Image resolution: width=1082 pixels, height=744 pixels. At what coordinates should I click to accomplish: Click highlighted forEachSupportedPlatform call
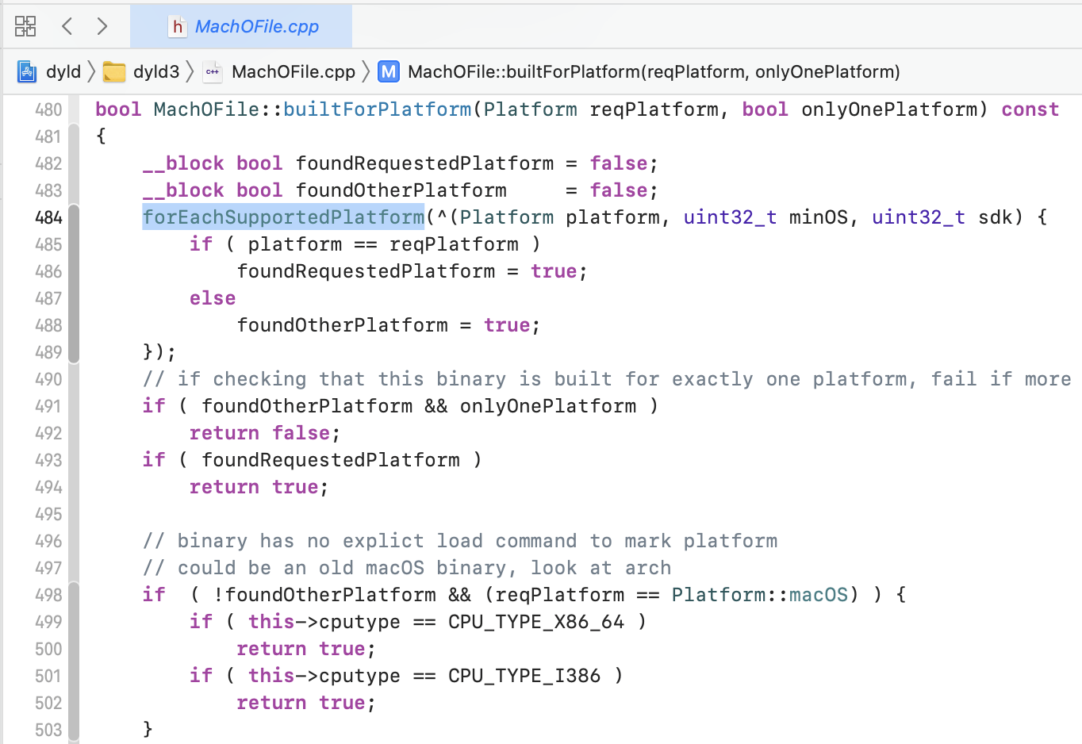click(x=283, y=217)
